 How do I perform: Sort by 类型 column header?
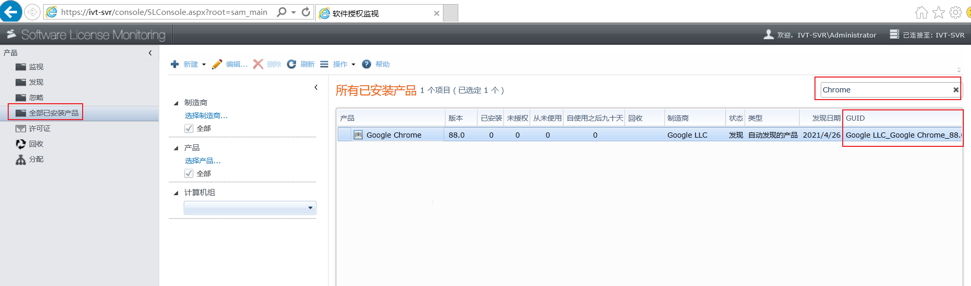[772, 118]
